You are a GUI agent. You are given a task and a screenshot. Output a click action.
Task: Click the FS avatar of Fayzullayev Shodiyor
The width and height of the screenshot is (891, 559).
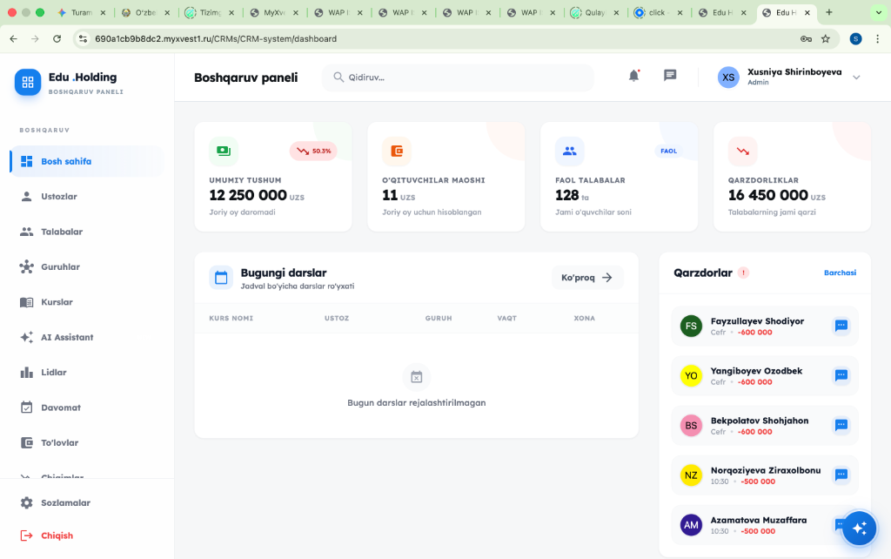(691, 326)
